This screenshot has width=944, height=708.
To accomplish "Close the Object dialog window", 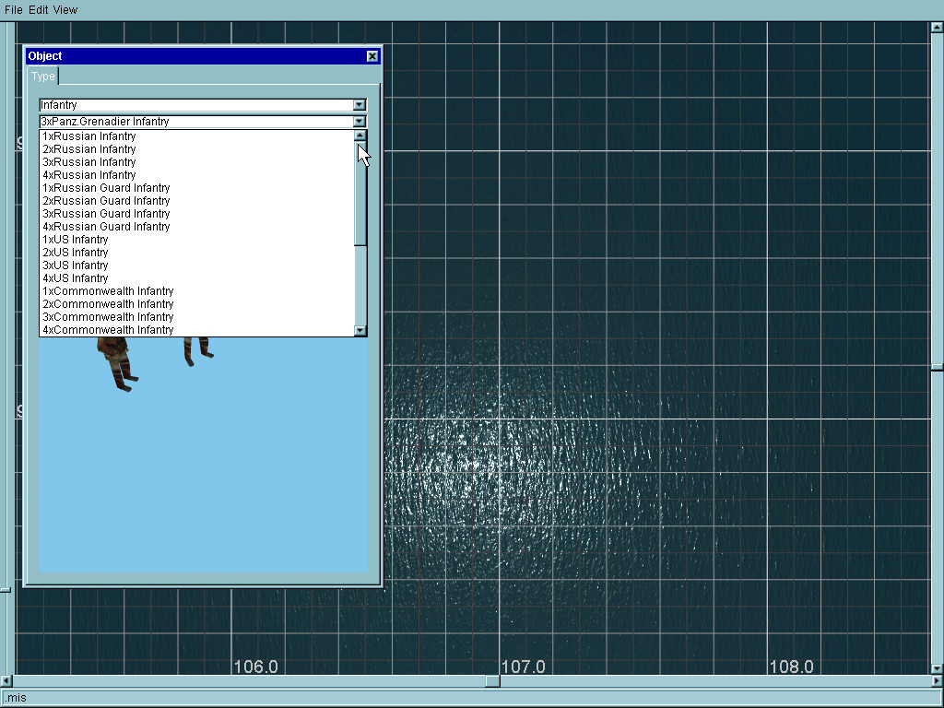I will [x=372, y=56].
